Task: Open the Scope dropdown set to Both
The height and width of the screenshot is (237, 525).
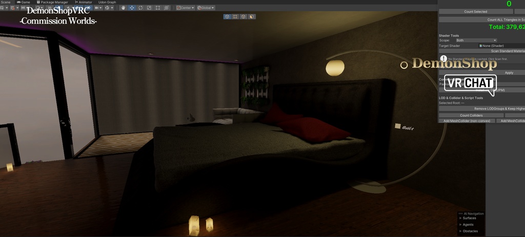Action: (x=476, y=40)
